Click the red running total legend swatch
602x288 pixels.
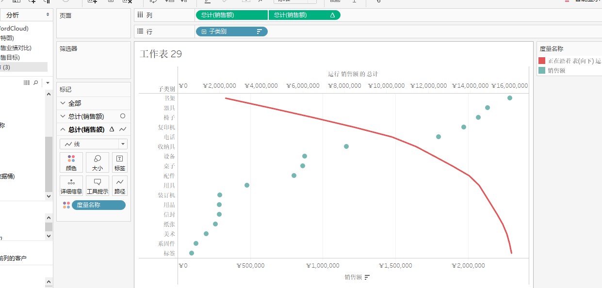pyautogui.click(x=542, y=61)
